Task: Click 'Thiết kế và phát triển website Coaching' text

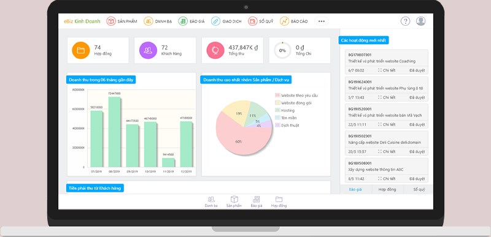Action: (x=382, y=61)
